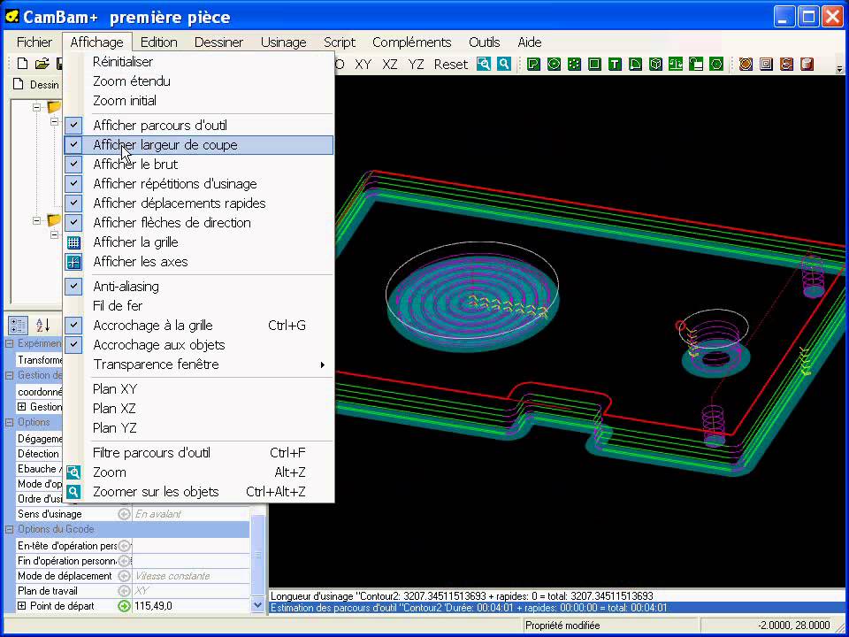Click the green arrow icon next to Point de départ

point(124,605)
